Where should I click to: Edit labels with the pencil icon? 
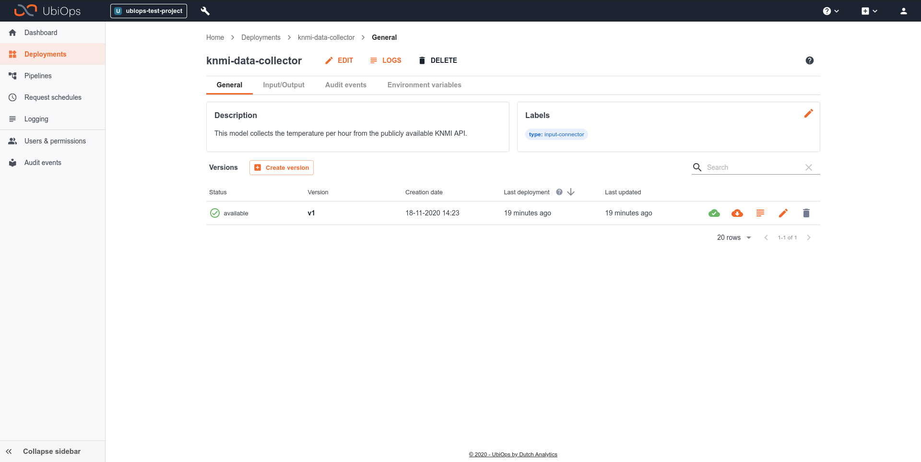[809, 114]
